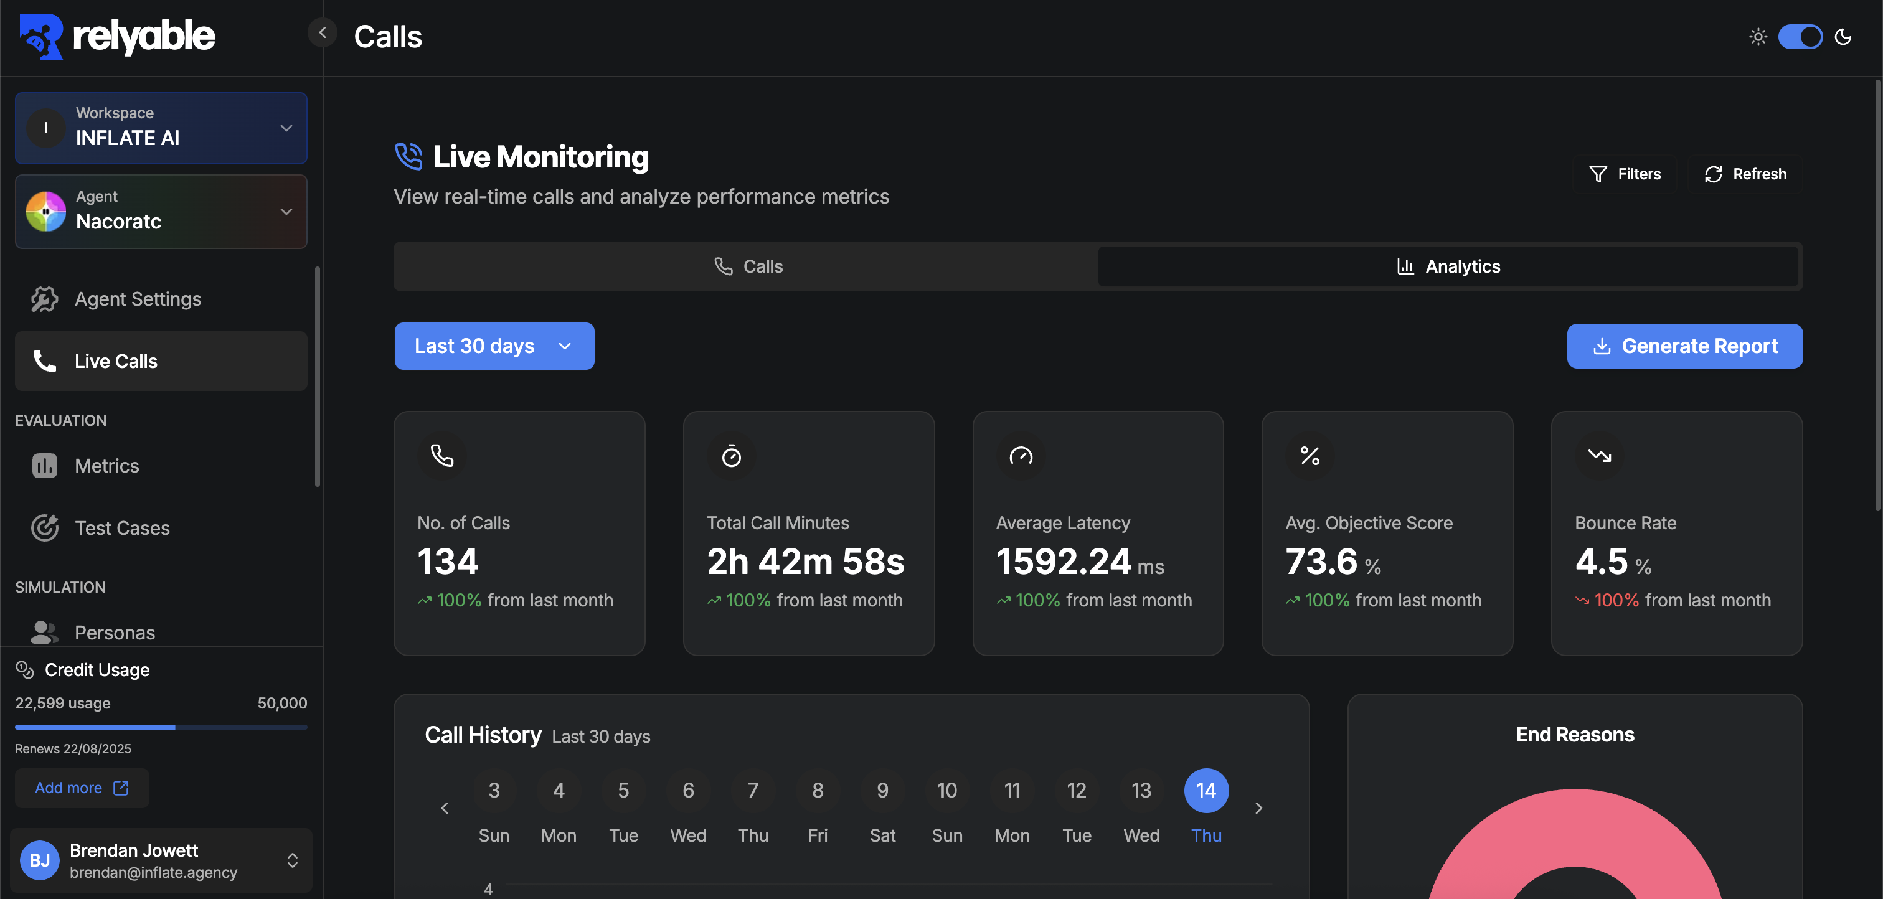Image resolution: width=1883 pixels, height=899 pixels.
Task: Click the Total Call Minutes stopwatch icon
Action: [x=731, y=455]
